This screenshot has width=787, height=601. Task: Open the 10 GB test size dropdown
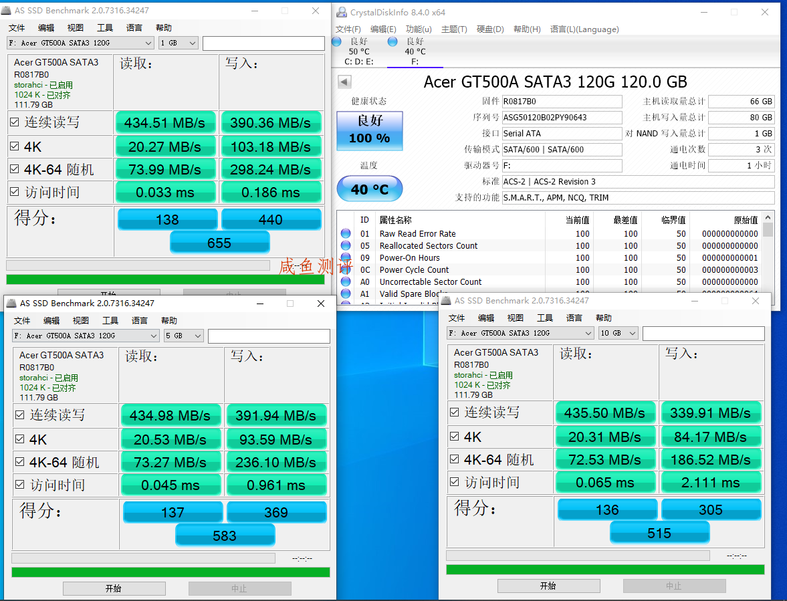pyautogui.click(x=619, y=333)
